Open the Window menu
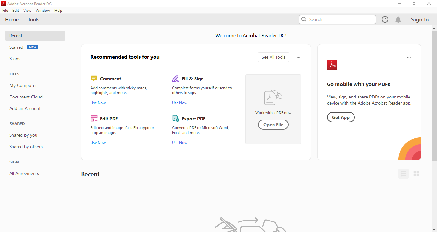 tap(43, 11)
